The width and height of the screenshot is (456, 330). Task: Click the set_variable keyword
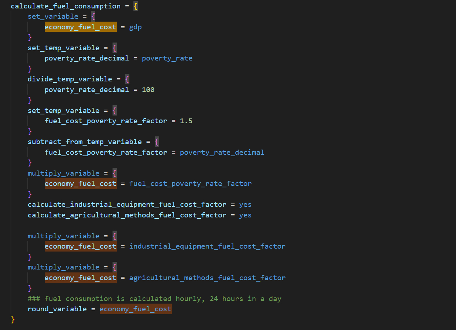pos(53,16)
